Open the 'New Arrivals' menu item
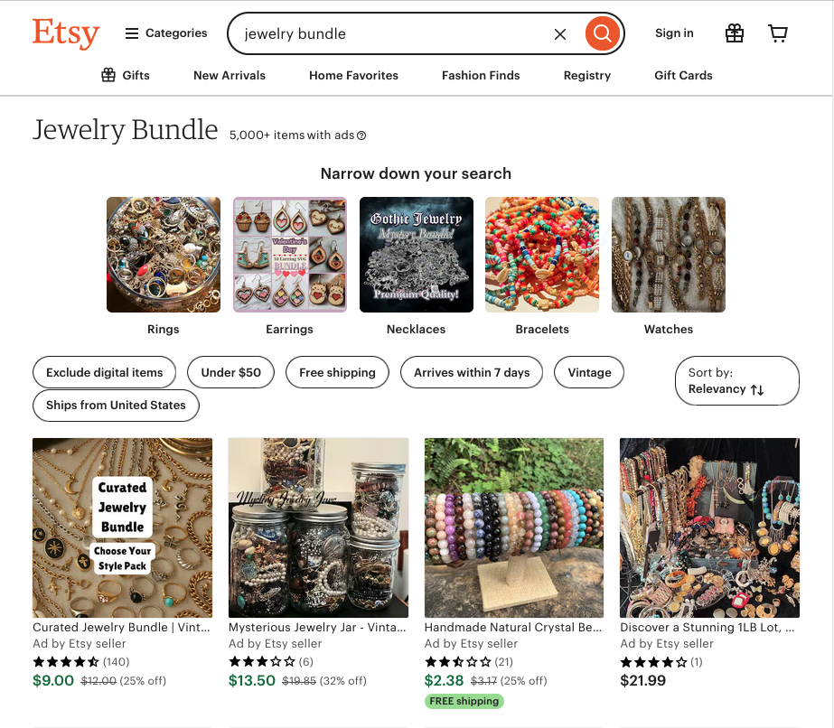The image size is (834, 728). (230, 75)
